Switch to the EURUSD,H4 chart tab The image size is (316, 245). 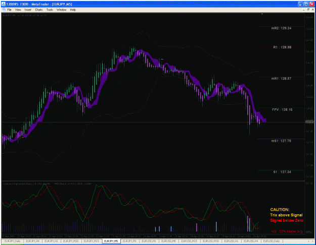[251, 241]
